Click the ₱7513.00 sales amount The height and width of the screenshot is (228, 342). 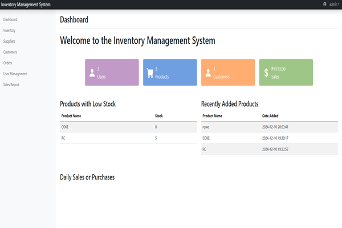pyautogui.click(x=278, y=69)
